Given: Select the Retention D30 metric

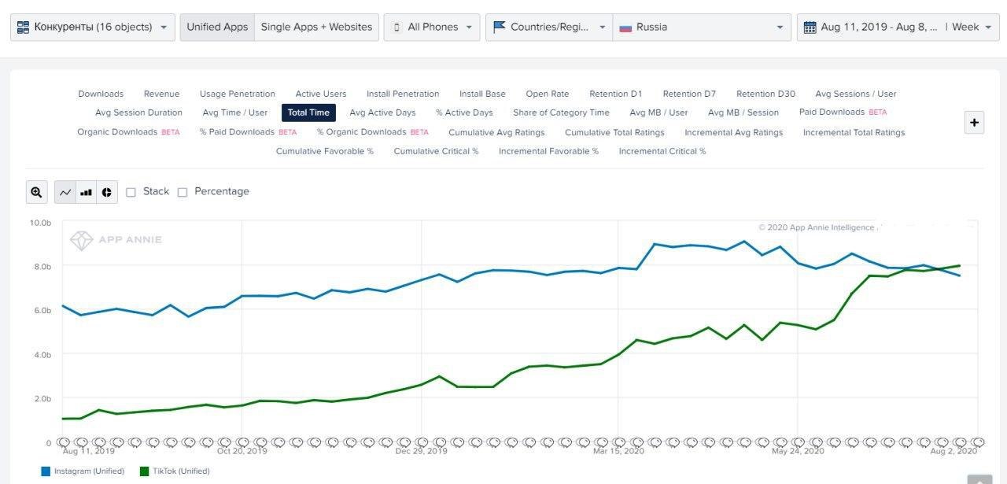Looking at the screenshot, I should (x=765, y=94).
